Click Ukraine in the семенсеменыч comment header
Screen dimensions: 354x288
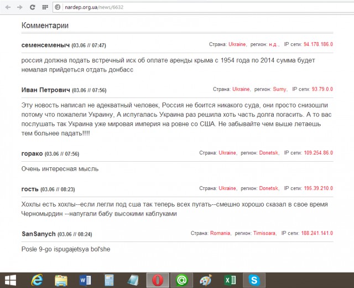point(237,44)
